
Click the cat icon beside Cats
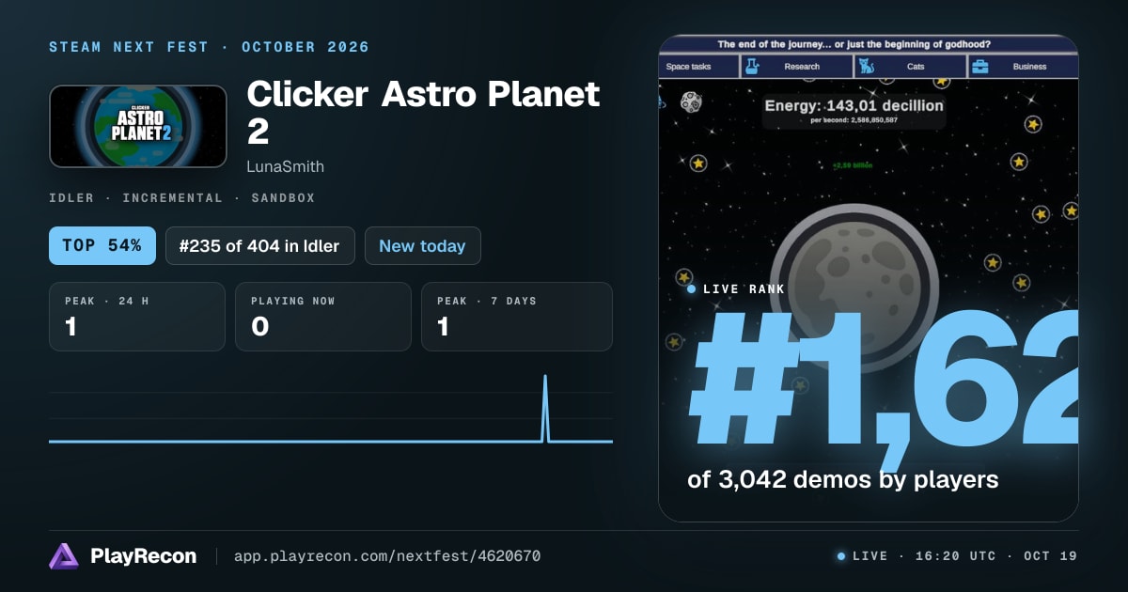[867, 67]
